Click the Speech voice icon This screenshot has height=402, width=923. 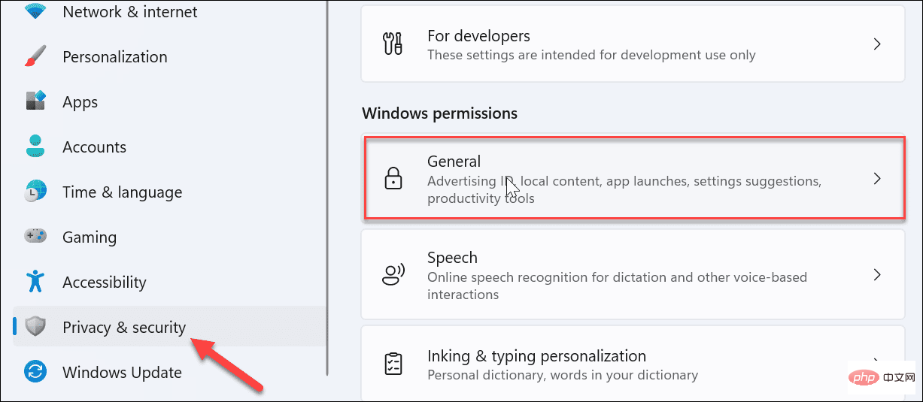[x=393, y=276]
